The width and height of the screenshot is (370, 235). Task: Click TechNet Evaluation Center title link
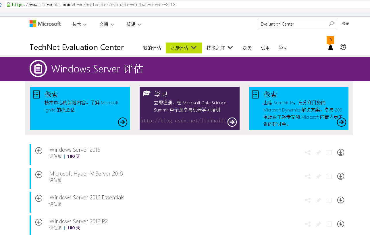tap(77, 47)
